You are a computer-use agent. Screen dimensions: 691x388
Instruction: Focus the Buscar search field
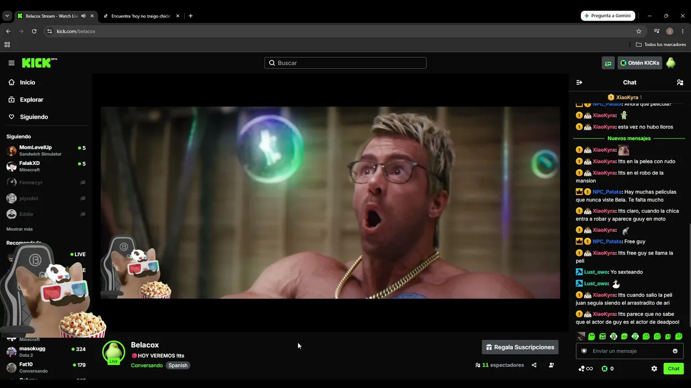point(345,63)
